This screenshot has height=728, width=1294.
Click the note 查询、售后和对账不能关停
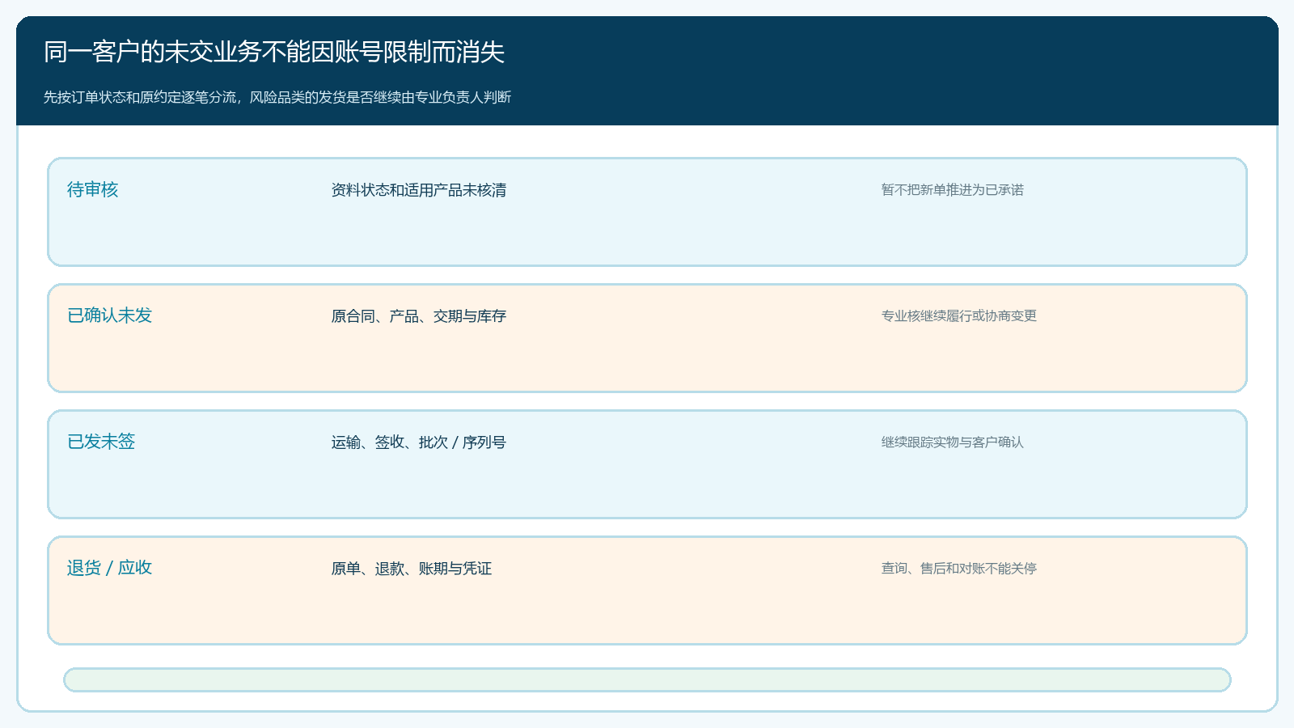click(959, 569)
